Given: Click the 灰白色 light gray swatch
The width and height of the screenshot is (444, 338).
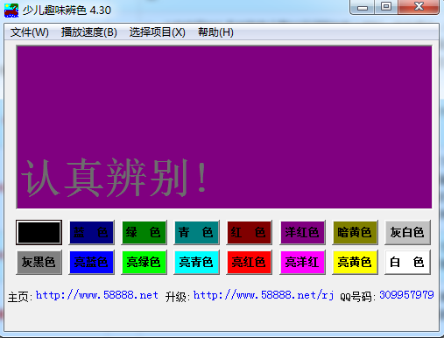Looking at the screenshot, I should click(407, 233).
